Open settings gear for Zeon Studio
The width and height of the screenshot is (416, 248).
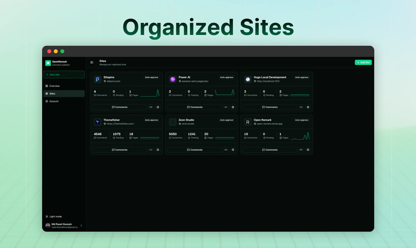[233, 150]
